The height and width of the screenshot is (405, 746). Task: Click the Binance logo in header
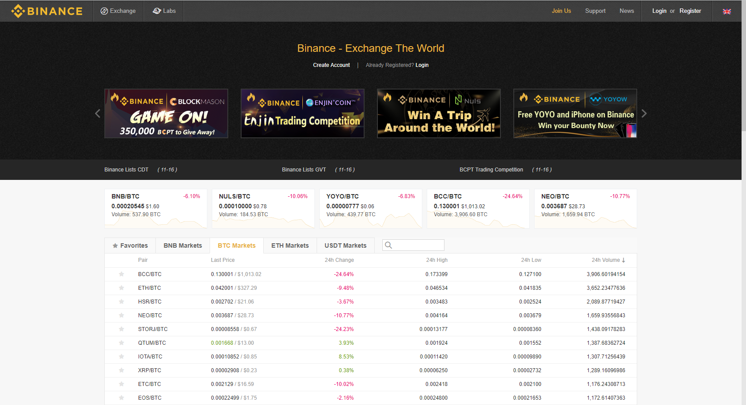[x=47, y=11]
